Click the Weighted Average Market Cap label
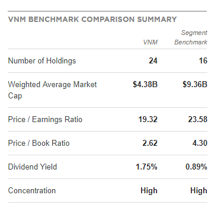This screenshot has width=224, height=214. 52,90
